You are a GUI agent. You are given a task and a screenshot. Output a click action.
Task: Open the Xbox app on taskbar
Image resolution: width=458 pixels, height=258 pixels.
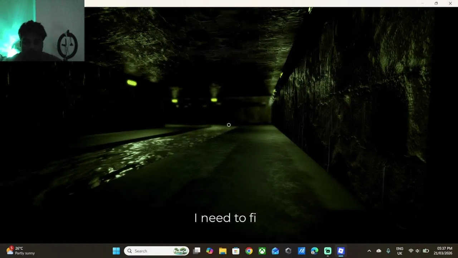262,251
